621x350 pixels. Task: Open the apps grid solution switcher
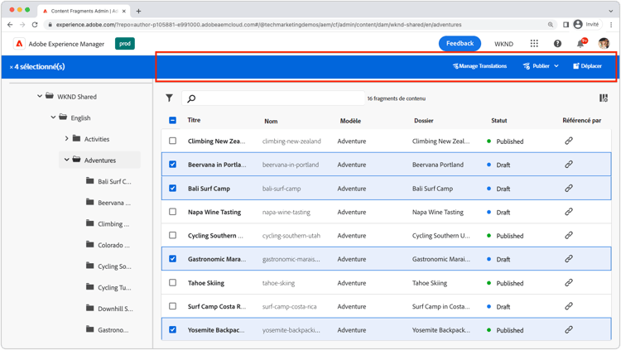pyautogui.click(x=534, y=44)
